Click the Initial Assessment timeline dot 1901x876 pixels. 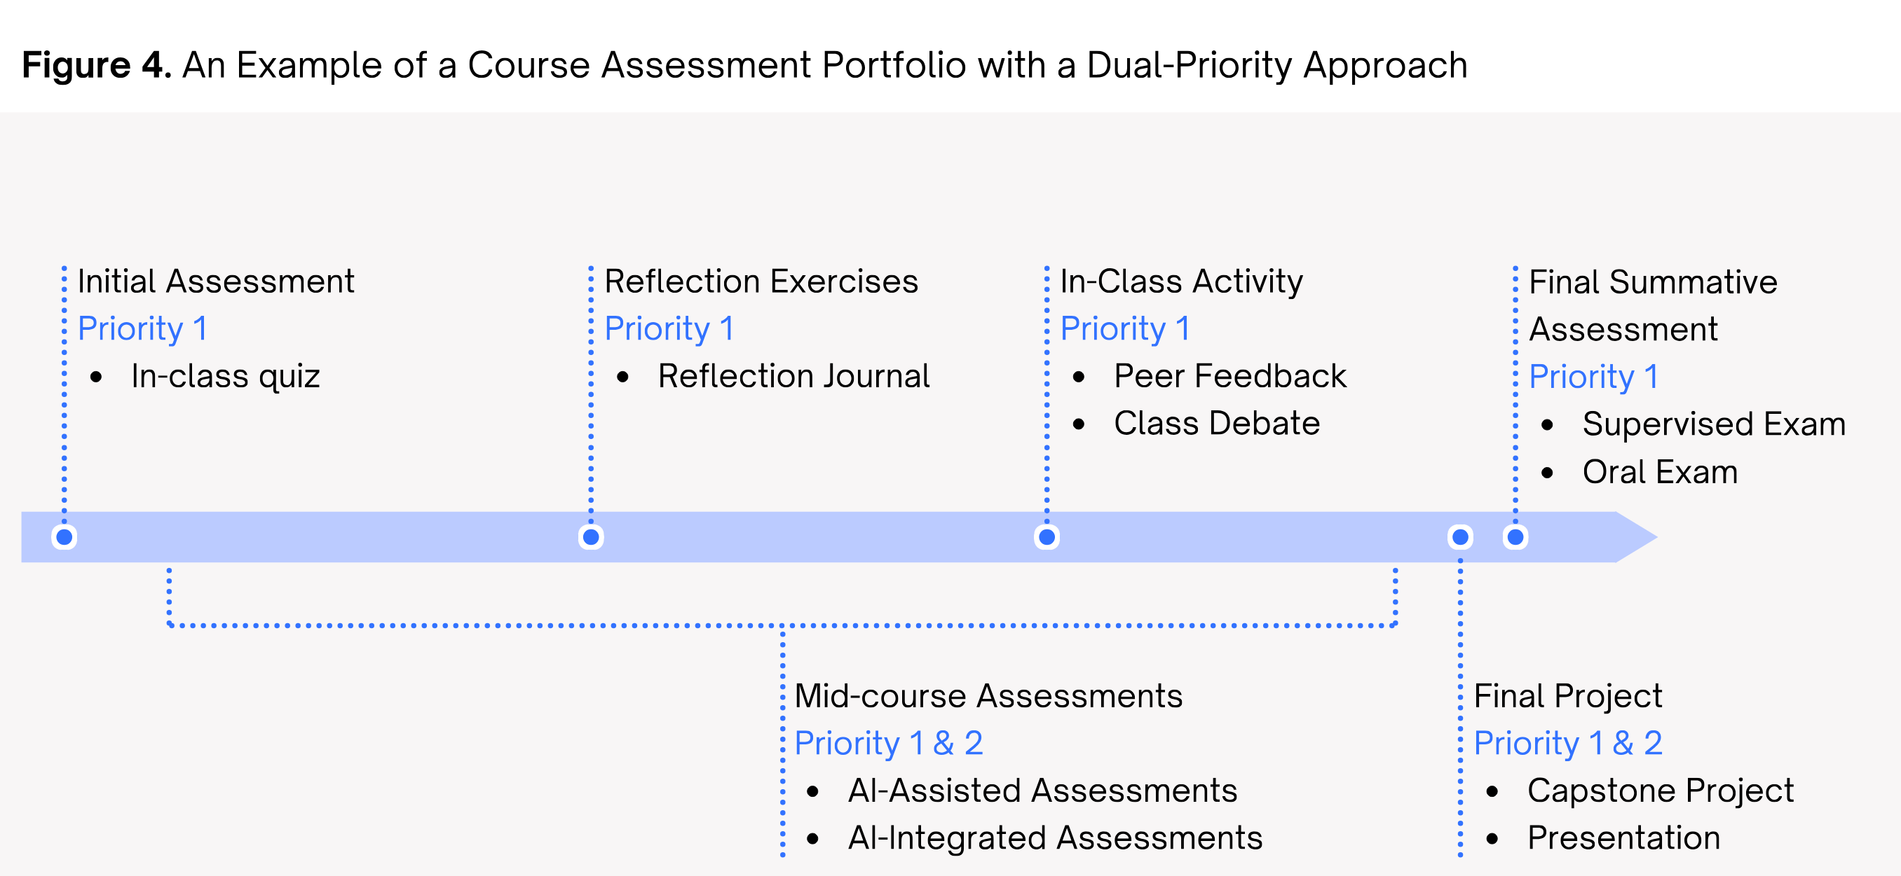pos(64,537)
